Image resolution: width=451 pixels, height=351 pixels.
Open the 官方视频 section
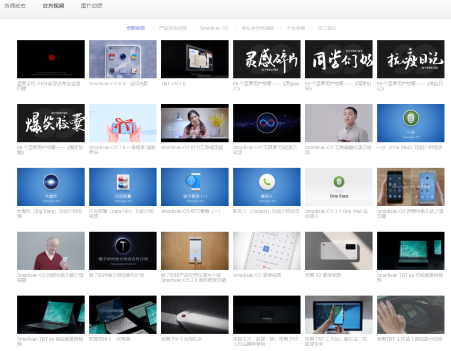53,6
